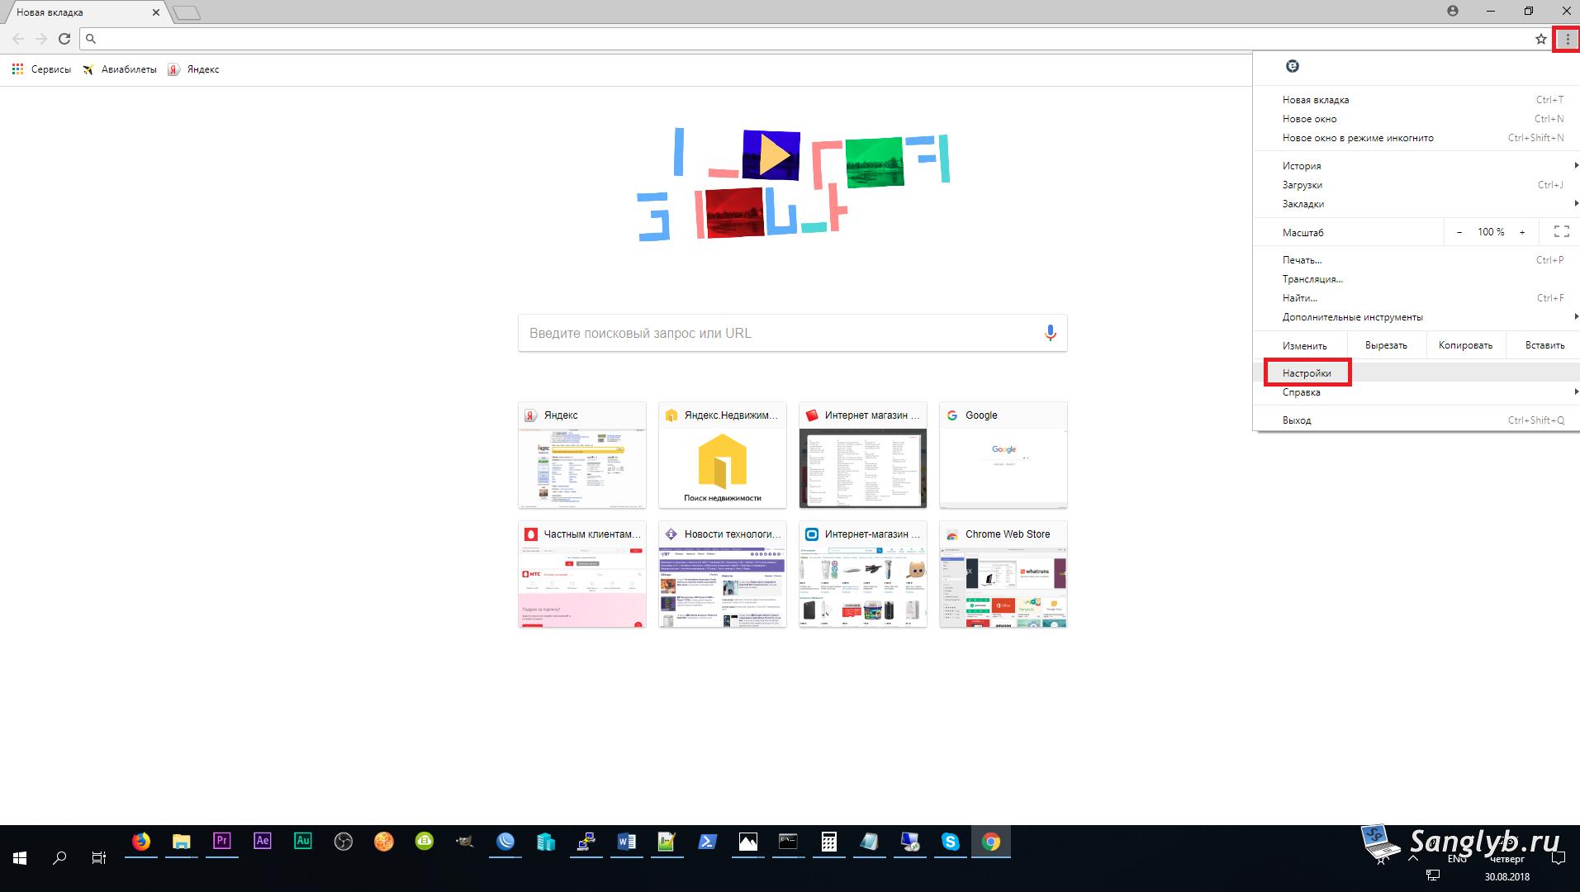Open File Explorer from the taskbar
This screenshot has height=892, width=1580.
click(181, 842)
